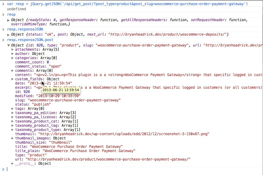Expand the author Object property
This screenshot has height=175, width=263.
pos(13,54)
